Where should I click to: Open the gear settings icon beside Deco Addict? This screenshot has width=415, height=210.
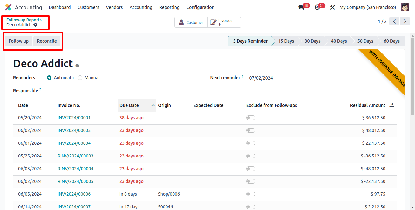tap(35, 25)
